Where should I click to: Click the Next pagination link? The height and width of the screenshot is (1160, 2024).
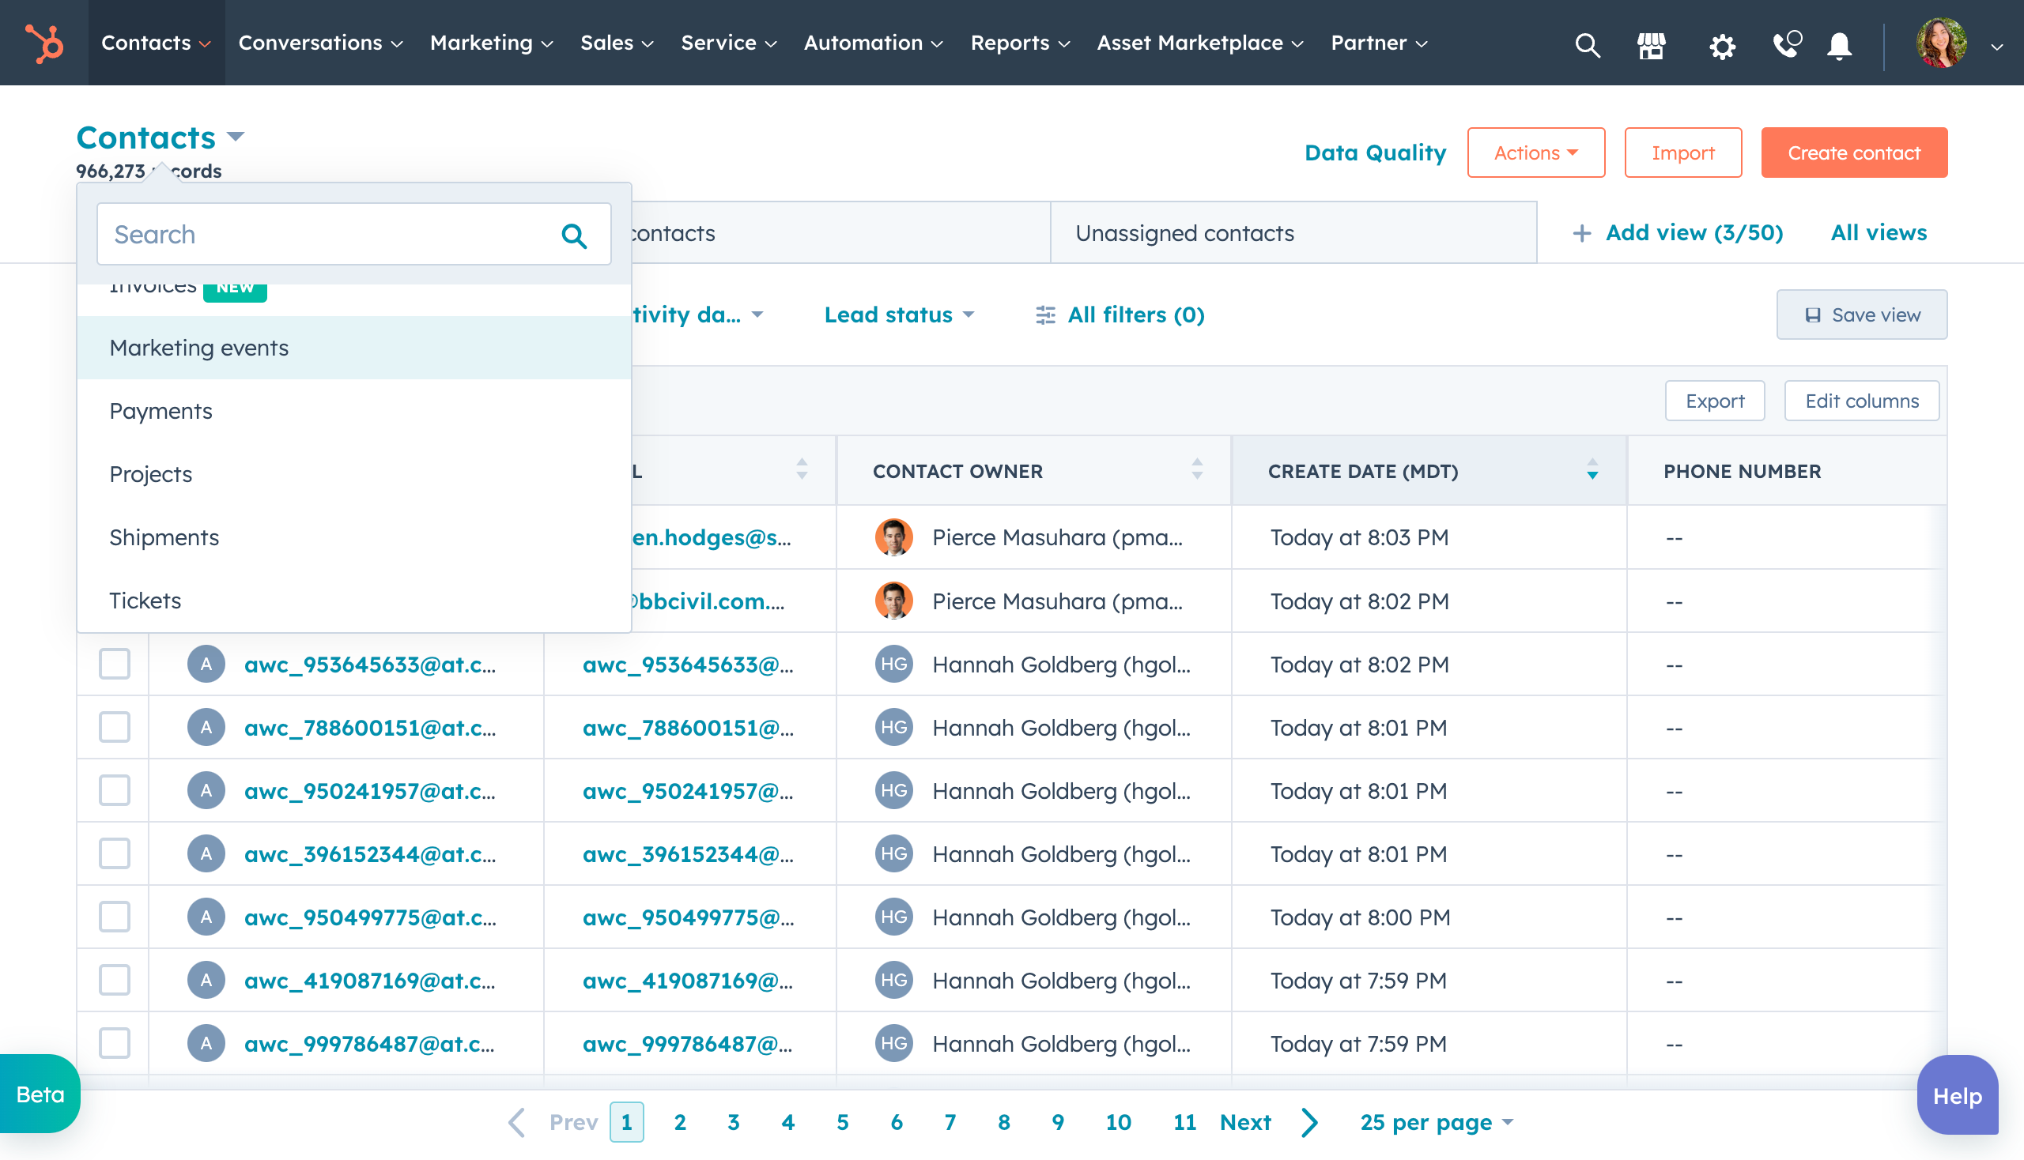pos(1245,1122)
